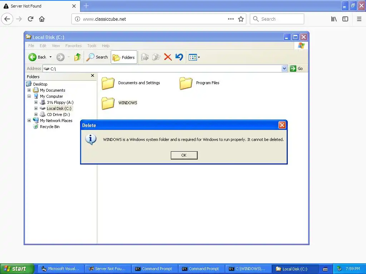Open the Edit menu in Explorer
366x274 pixels.
pos(43,46)
